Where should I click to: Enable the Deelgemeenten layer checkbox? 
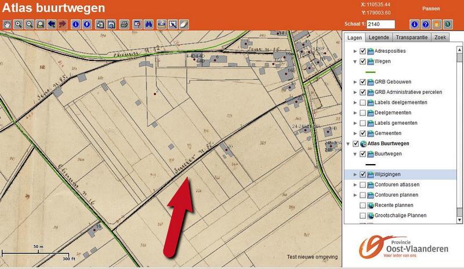(362, 113)
